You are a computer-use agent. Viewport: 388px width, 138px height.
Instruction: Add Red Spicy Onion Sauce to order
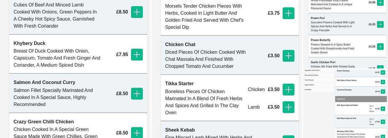click(x=383, y=82)
